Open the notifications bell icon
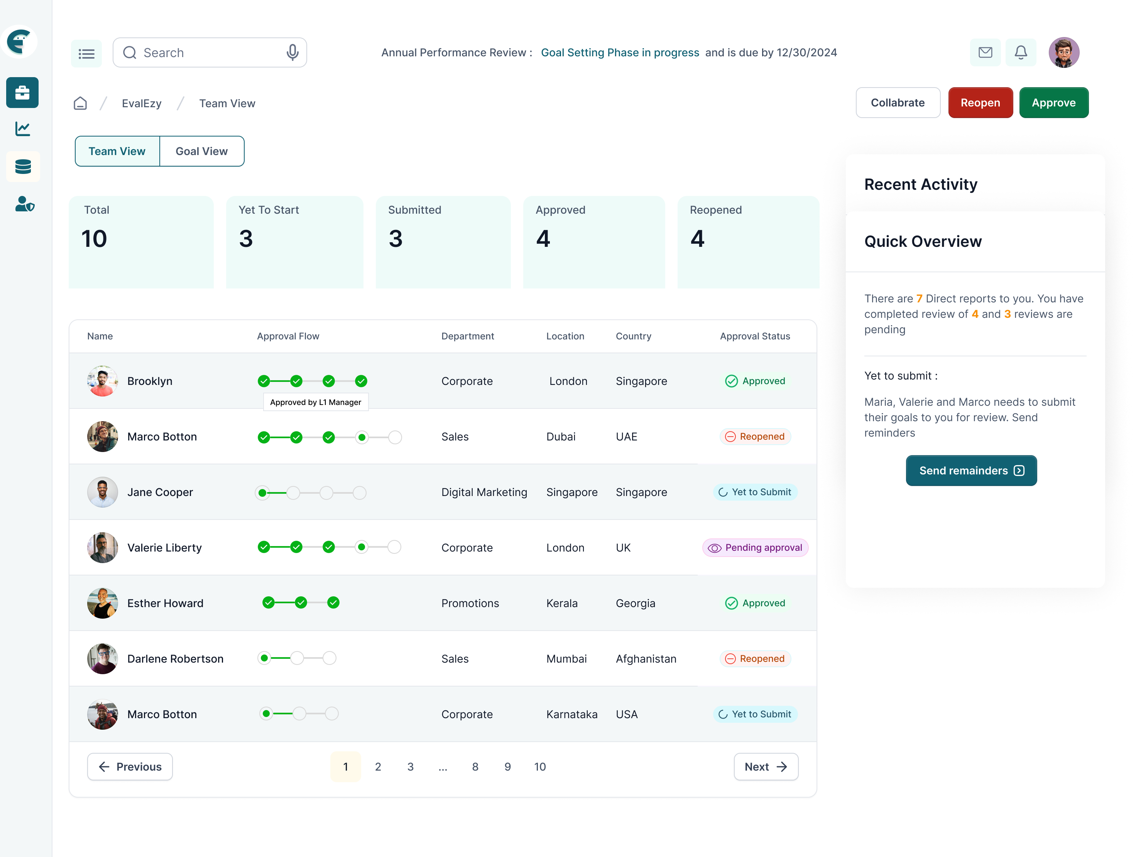 point(1021,52)
